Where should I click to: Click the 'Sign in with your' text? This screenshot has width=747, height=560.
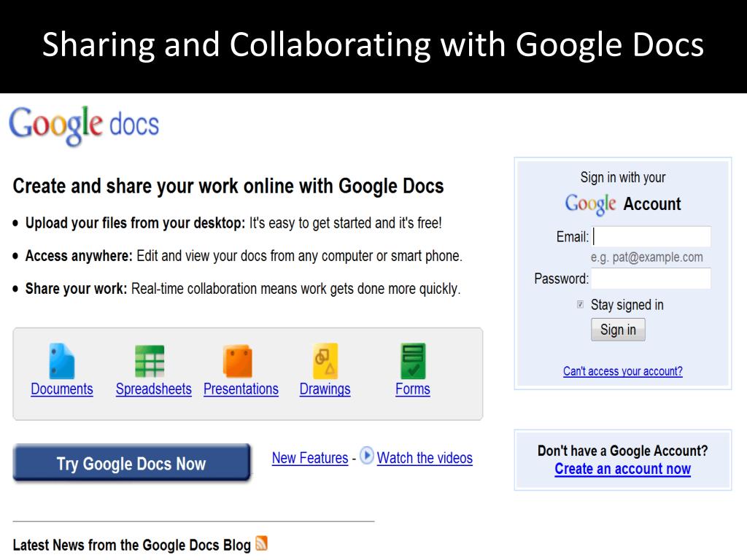point(623,178)
